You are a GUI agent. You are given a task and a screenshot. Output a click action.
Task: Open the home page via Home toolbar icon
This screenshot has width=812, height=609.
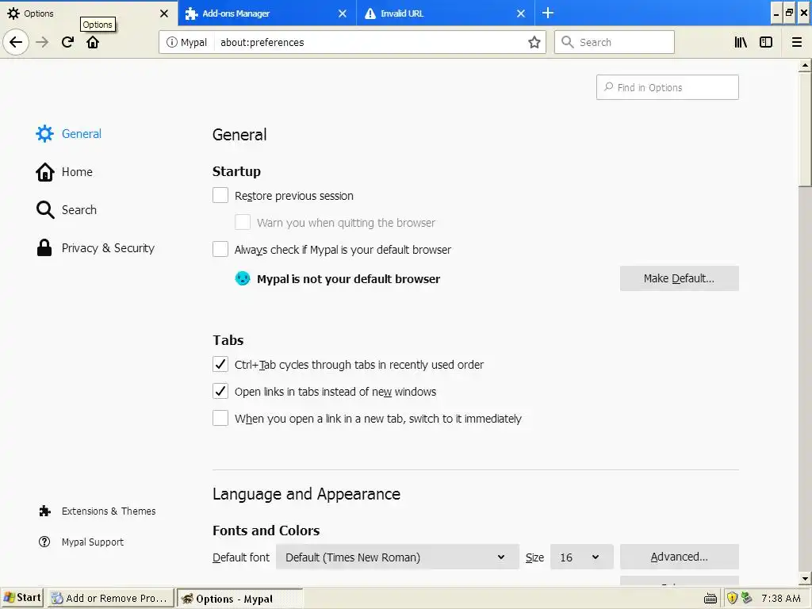pyautogui.click(x=93, y=42)
